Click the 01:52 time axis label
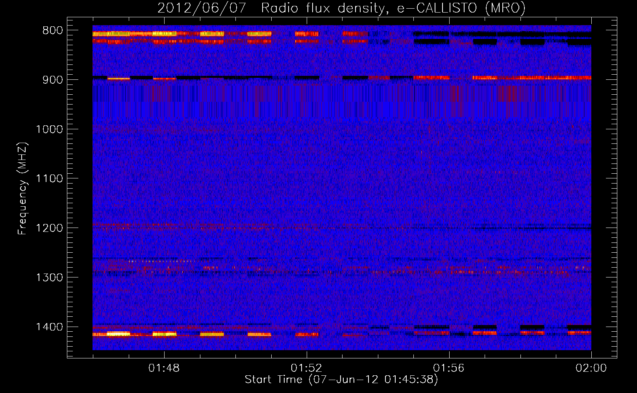The height and width of the screenshot is (393, 637). tap(306, 368)
